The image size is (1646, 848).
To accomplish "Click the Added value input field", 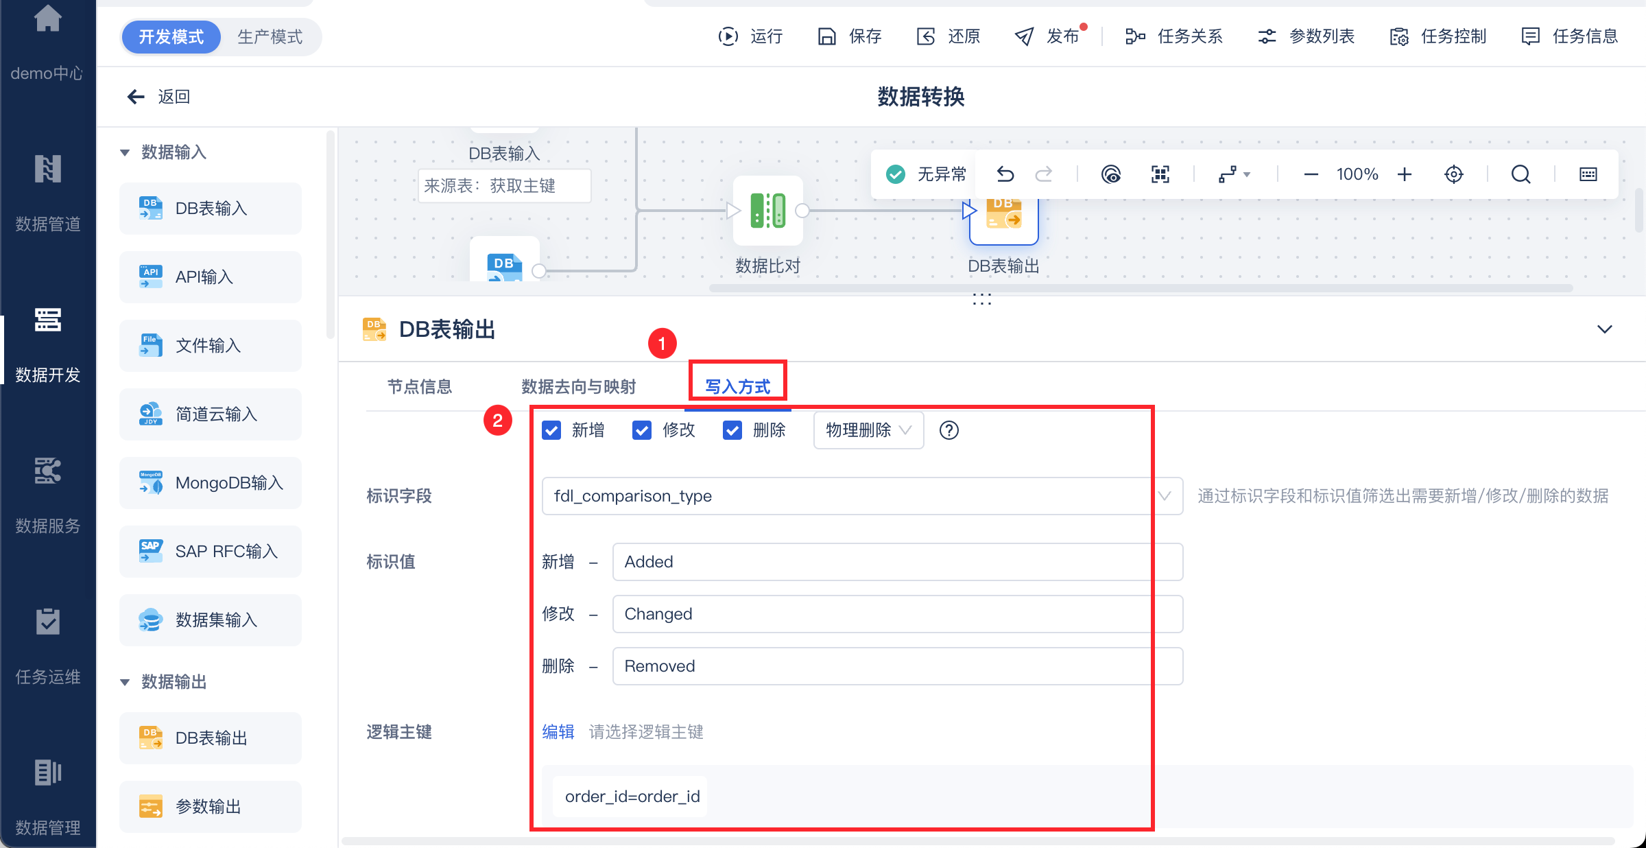I will [x=896, y=562].
